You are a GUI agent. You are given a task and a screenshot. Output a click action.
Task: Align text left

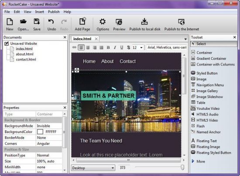[x=81, y=47]
